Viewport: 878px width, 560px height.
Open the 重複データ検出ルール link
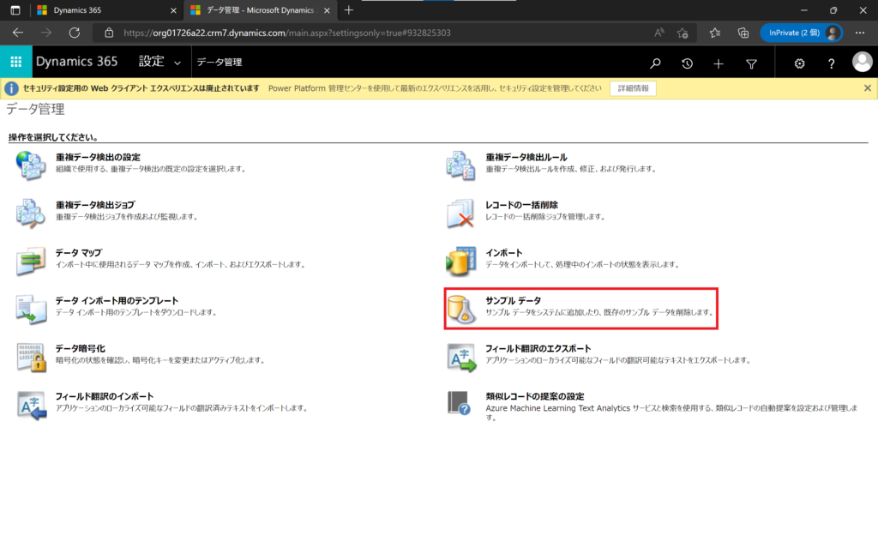526,157
